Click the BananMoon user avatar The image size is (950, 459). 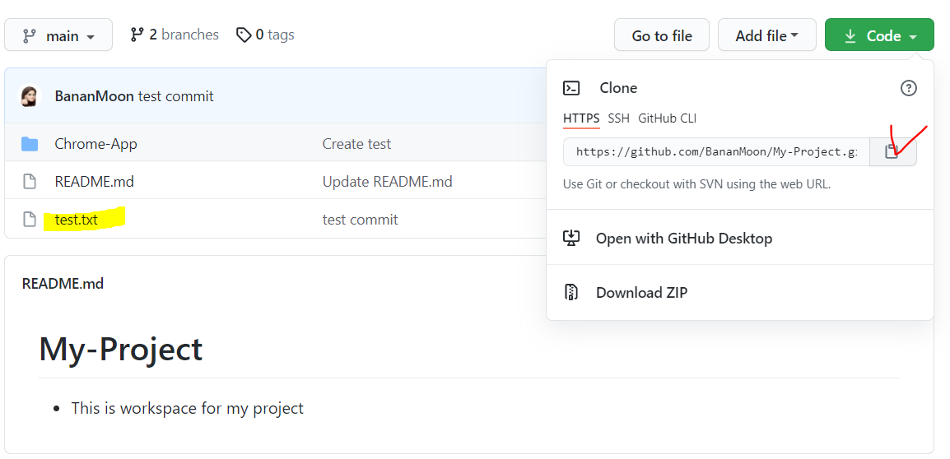point(30,95)
